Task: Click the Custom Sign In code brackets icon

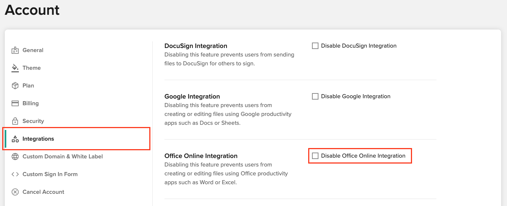Action: click(x=15, y=174)
